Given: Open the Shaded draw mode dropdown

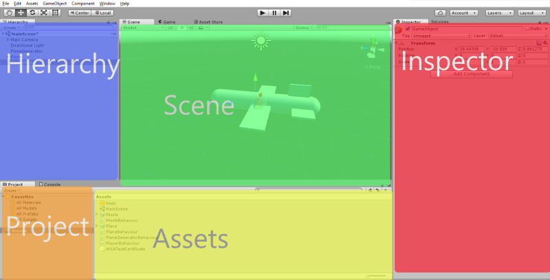Looking at the screenshot, I should (142, 27).
